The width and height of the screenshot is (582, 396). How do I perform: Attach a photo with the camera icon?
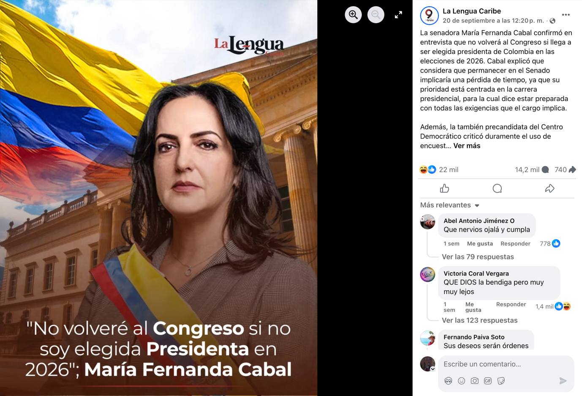[475, 381]
